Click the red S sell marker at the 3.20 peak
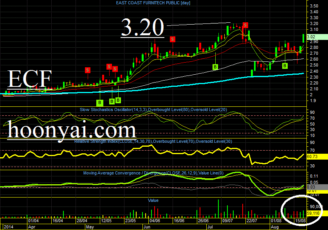 point(245,25)
